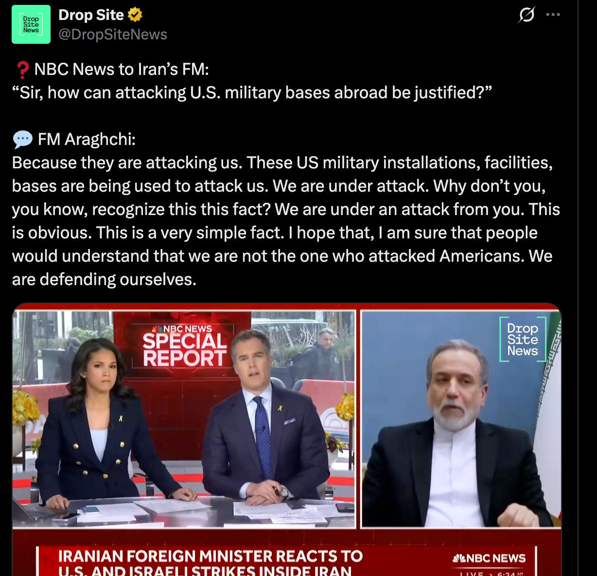597x576 pixels.
Task: Click the blue speech bubble emoji
Action: click(22, 140)
